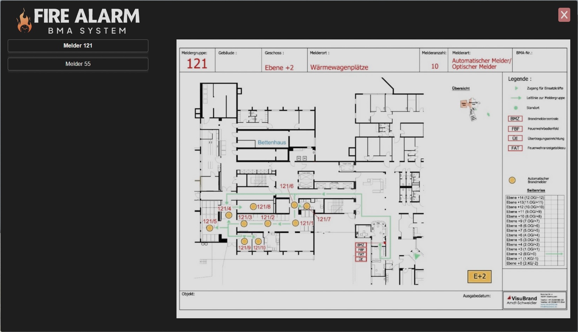Screen dimensions: 578x332
Task: Click the yellow E+2 level badge
Action: tap(479, 277)
